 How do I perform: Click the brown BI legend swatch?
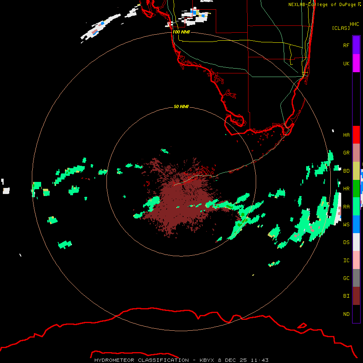356,296
